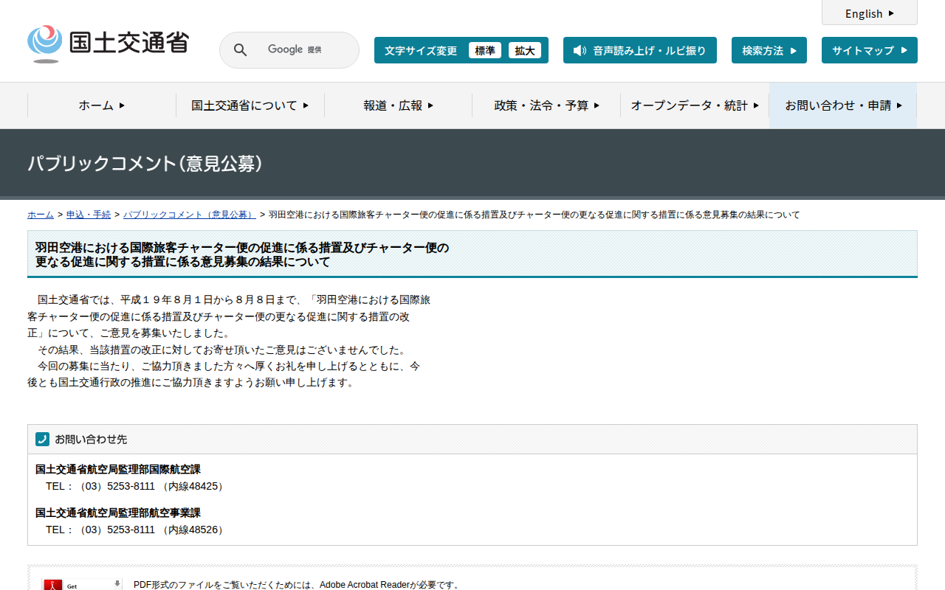Click the 国土交通省 logo

(108, 44)
